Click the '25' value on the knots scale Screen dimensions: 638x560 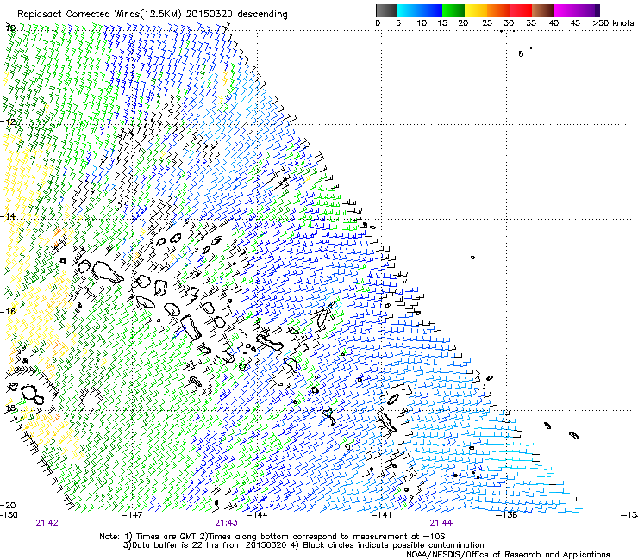coord(486,23)
